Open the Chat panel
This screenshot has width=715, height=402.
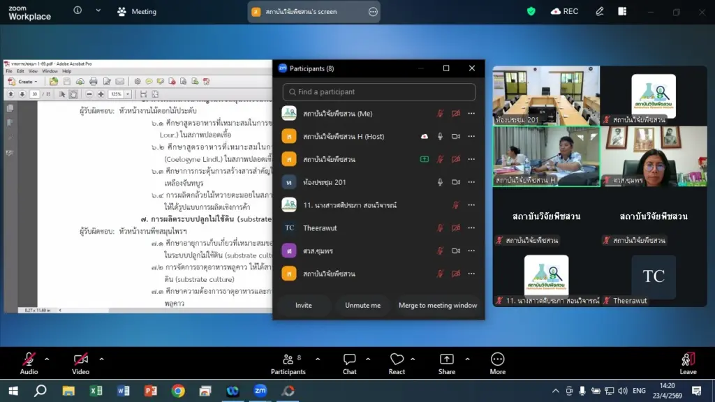tap(350, 359)
